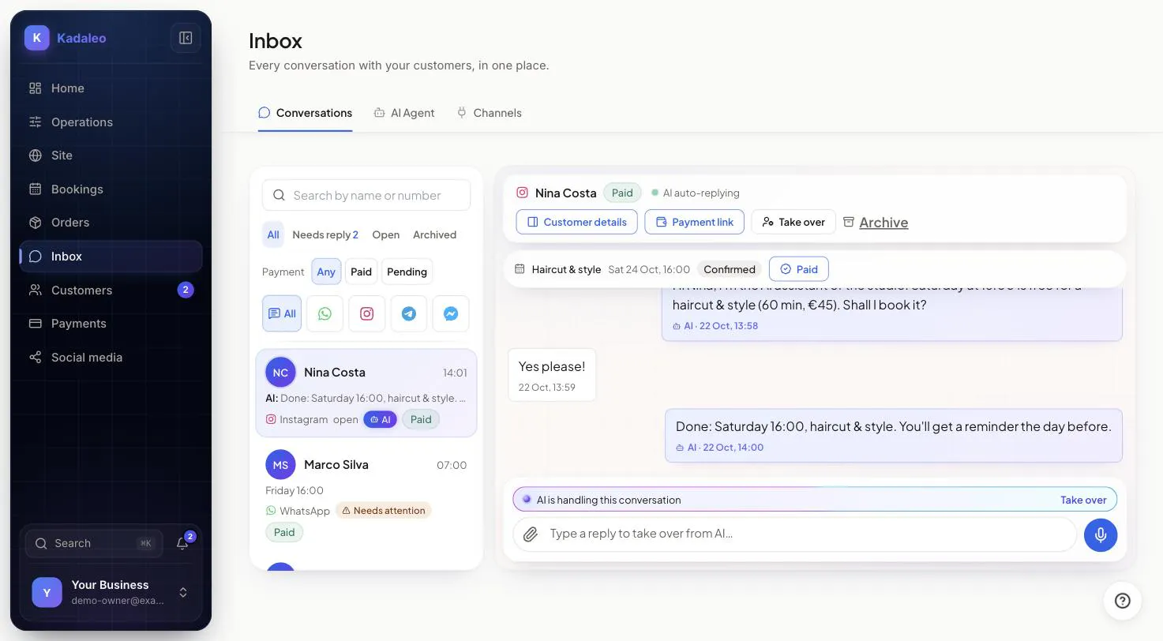Show only Open conversations

tap(386, 234)
